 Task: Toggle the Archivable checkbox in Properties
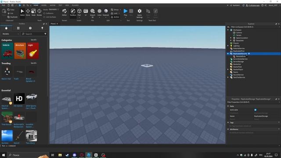256,110
